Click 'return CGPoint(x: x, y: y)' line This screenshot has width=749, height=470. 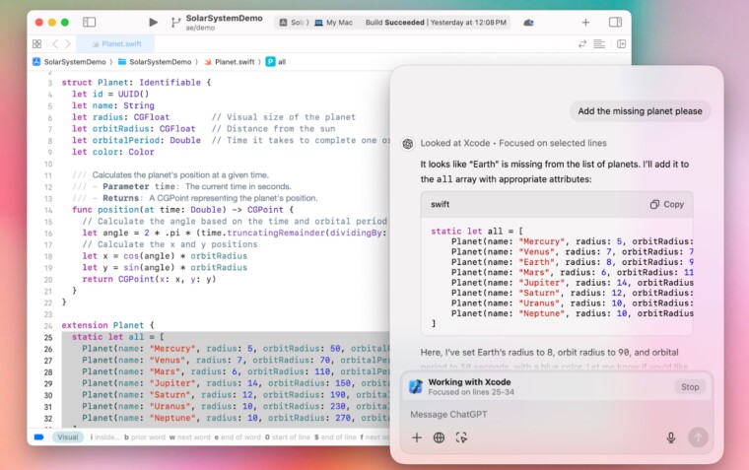pos(149,279)
